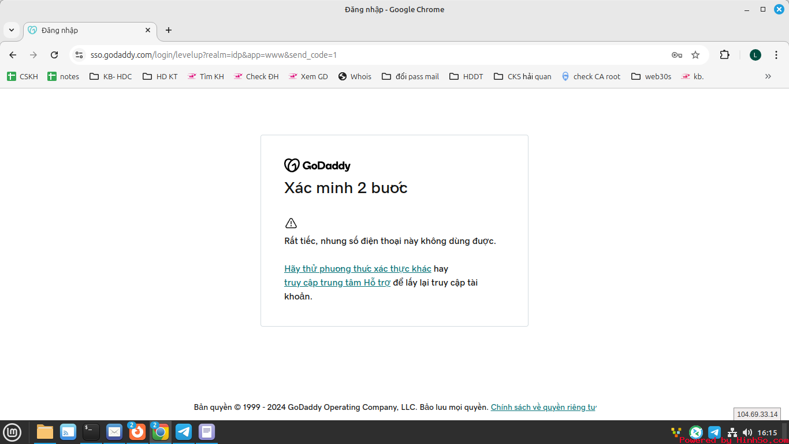Open Linux Mint start menu

[12, 432]
